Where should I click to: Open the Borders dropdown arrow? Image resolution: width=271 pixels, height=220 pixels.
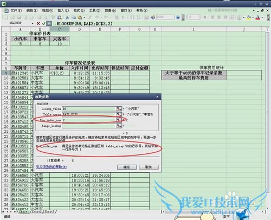click(x=244, y=17)
